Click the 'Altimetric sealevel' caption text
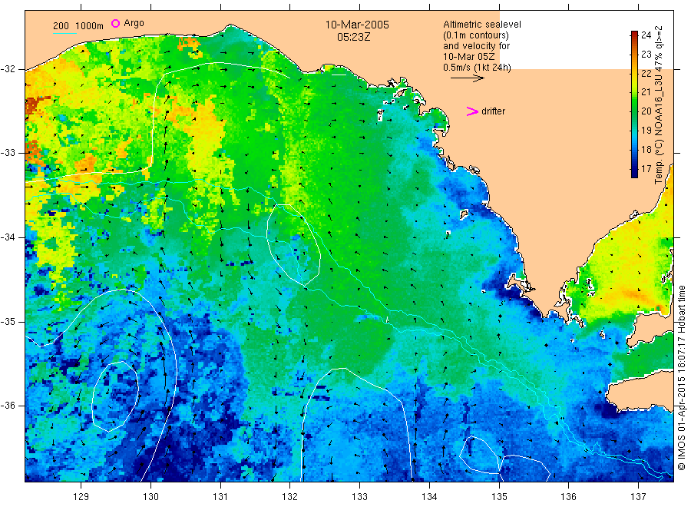Screen dimensions: 691x507 tap(481, 25)
